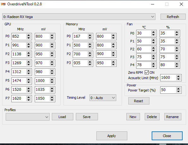Click the Refresh button
Image resolution: width=188 pixels, height=145 pixels.
[x=173, y=17]
